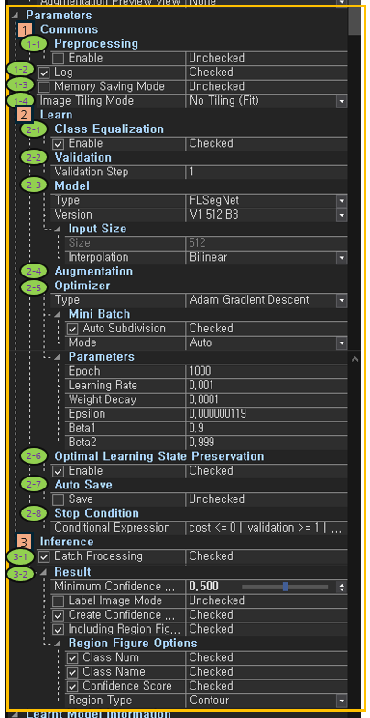
Task: Collapse the Result section triangle
Action: point(44,572)
